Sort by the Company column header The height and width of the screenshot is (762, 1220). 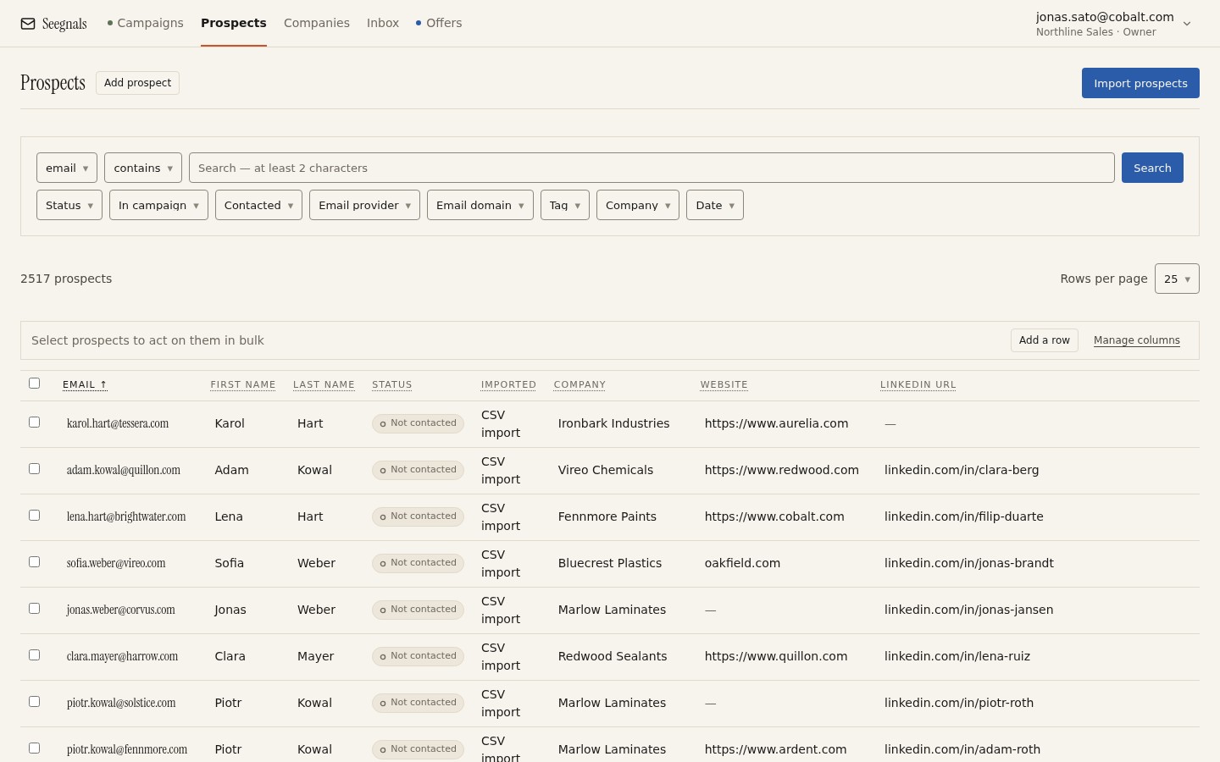pyautogui.click(x=579, y=384)
